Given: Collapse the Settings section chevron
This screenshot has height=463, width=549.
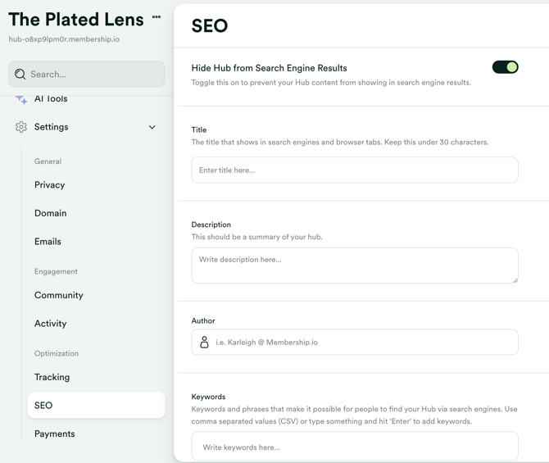Looking at the screenshot, I should 152,127.
